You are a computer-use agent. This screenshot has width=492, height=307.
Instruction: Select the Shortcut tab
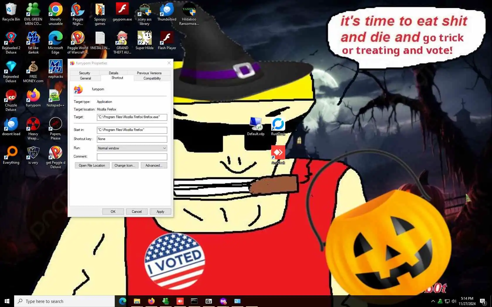117,78
